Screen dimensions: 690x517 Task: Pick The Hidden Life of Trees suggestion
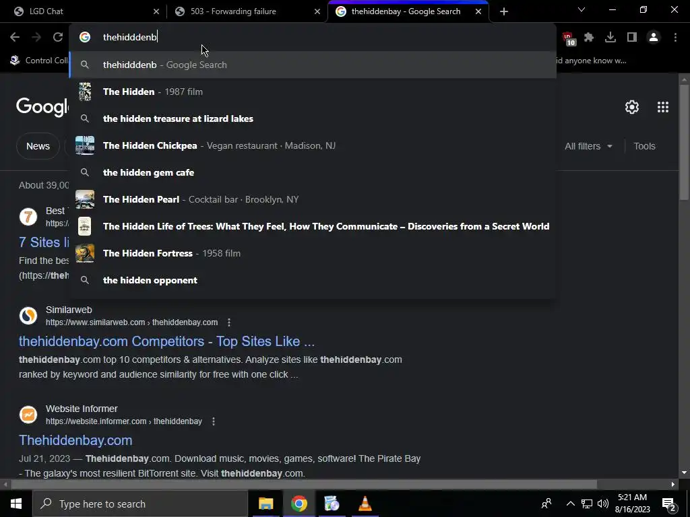pyautogui.click(x=313, y=226)
